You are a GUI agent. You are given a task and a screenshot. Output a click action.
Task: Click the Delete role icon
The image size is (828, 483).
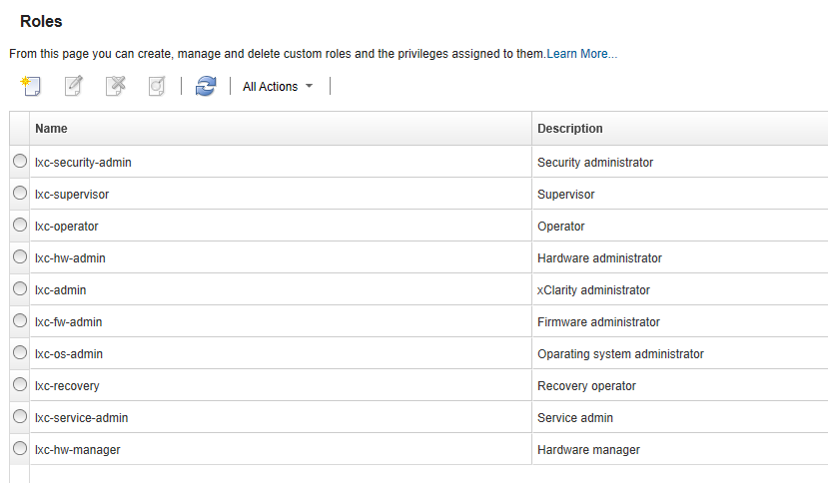115,87
